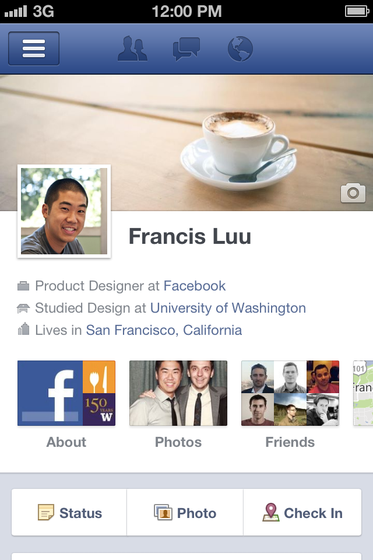This screenshot has height=560, width=373.
Task: Open the University of Washington link
Action: [x=228, y=308]
